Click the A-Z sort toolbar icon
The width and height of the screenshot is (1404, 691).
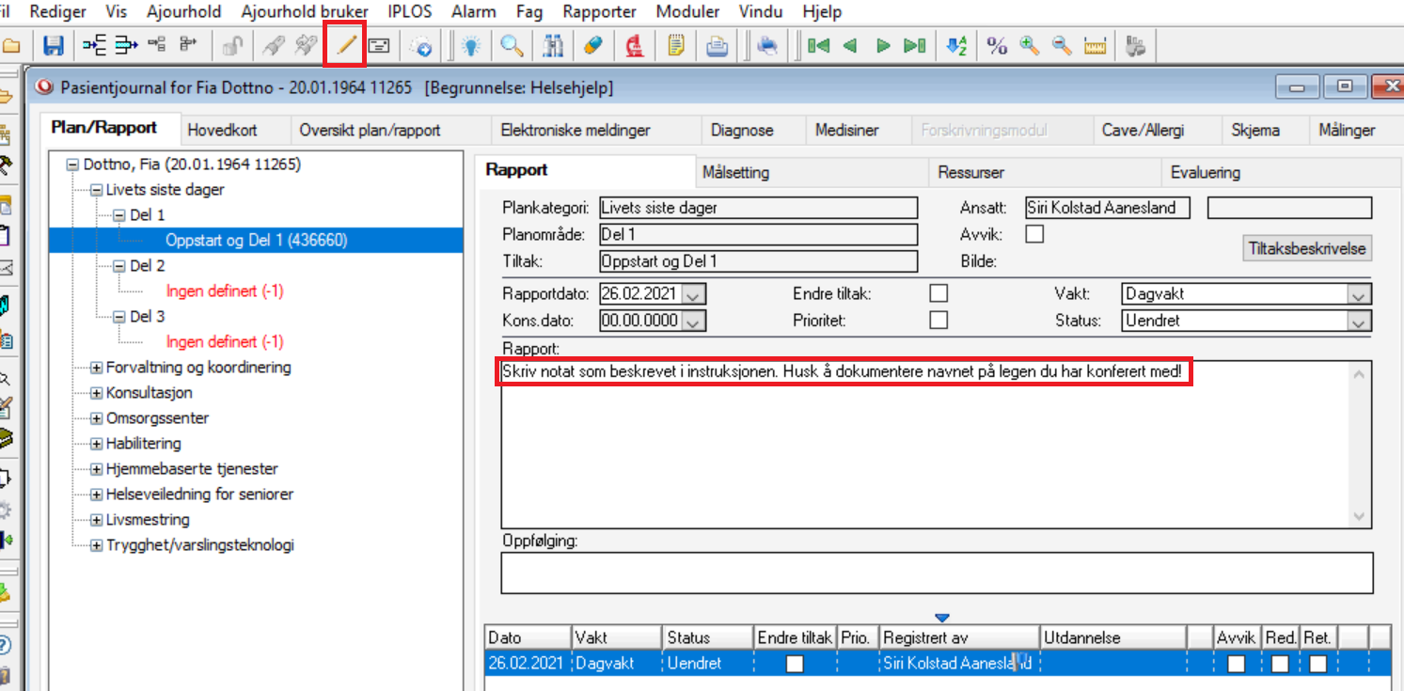click(x=957, y=45)
